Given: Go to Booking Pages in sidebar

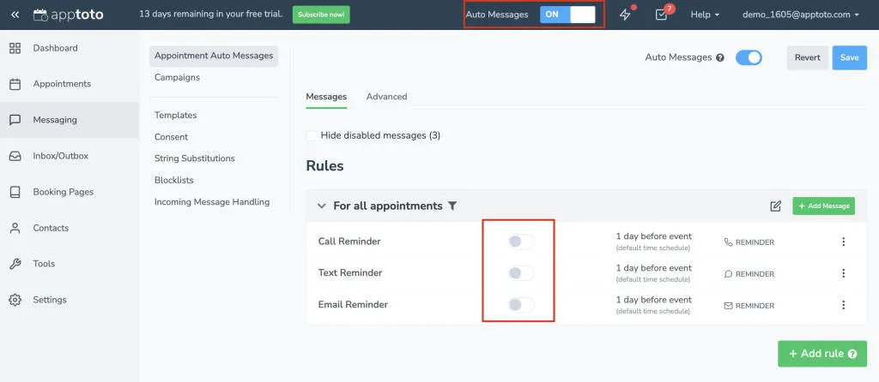Looking at the screenshot, I should pyautogui.click(x=64, y=192).
